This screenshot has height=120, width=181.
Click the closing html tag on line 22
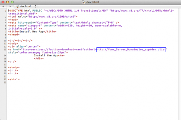tap(14, 79)
